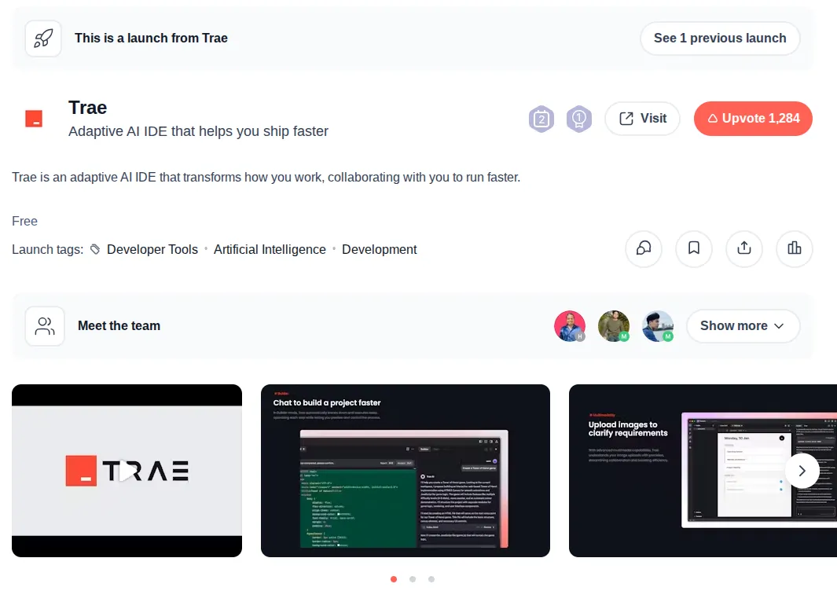Share Trae via the share icon
Image resolution: width=837 pixels, height=591 pixels.
pos(744,249)
